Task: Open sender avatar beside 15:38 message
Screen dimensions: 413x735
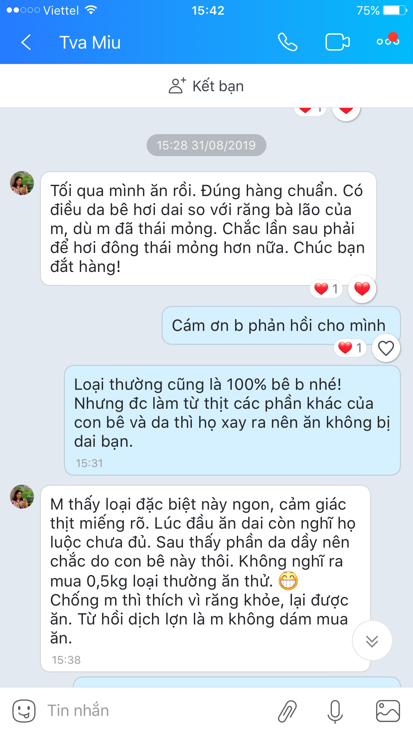Action: [22, 497]
